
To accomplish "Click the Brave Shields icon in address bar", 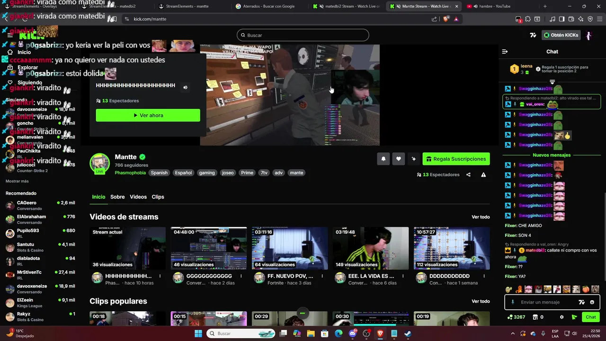I will coord(446,19).
